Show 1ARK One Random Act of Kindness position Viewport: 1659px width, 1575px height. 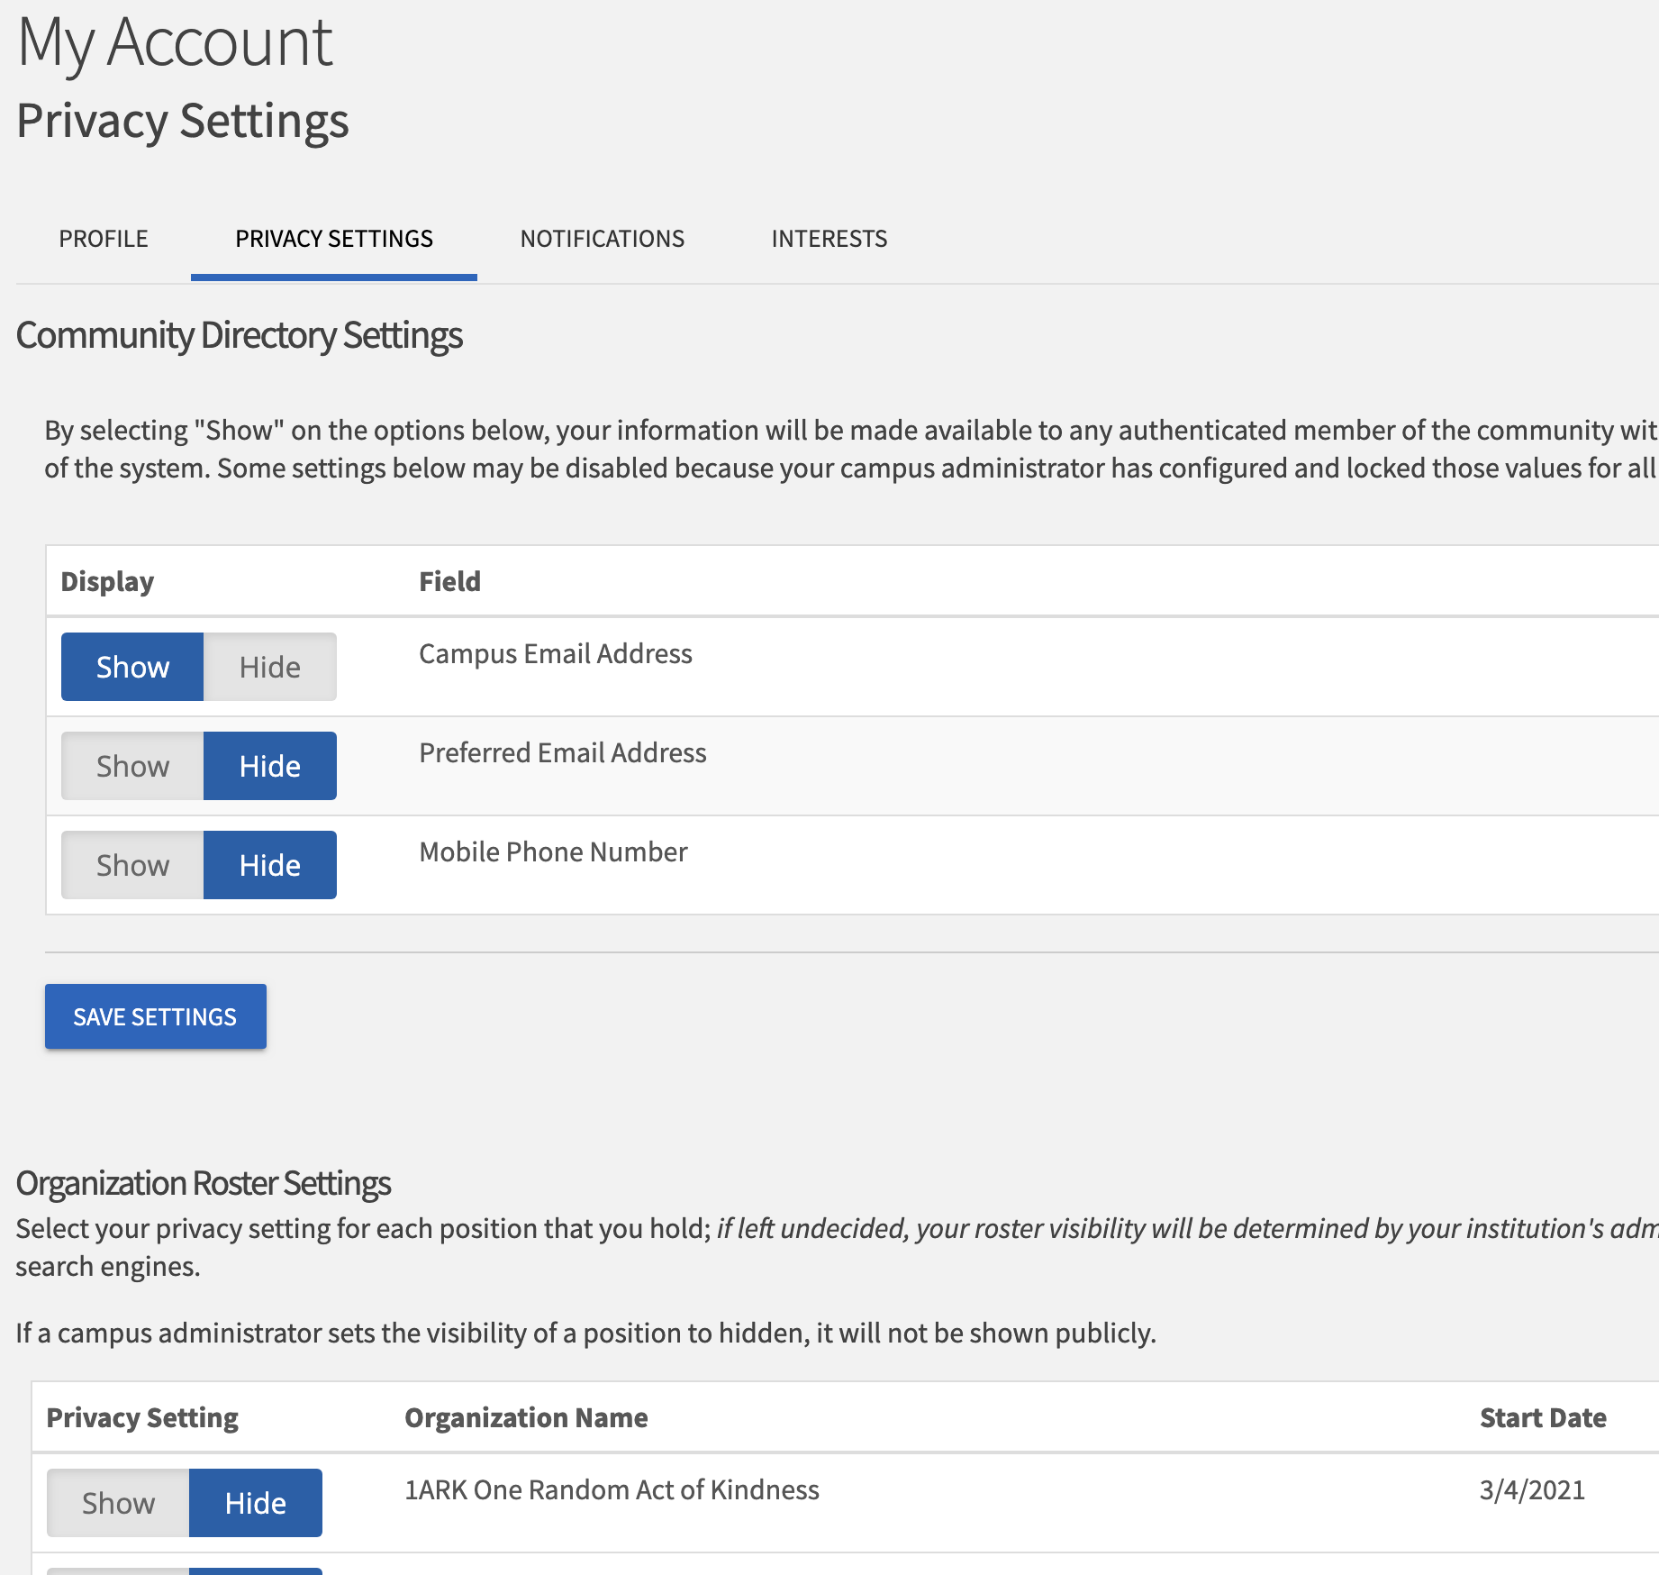(x=118, y=1503)
